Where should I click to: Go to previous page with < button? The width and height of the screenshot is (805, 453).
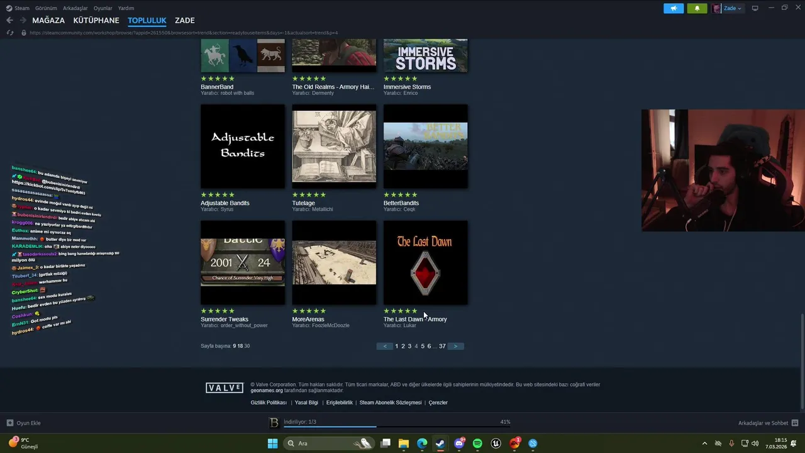coord(385,346)
